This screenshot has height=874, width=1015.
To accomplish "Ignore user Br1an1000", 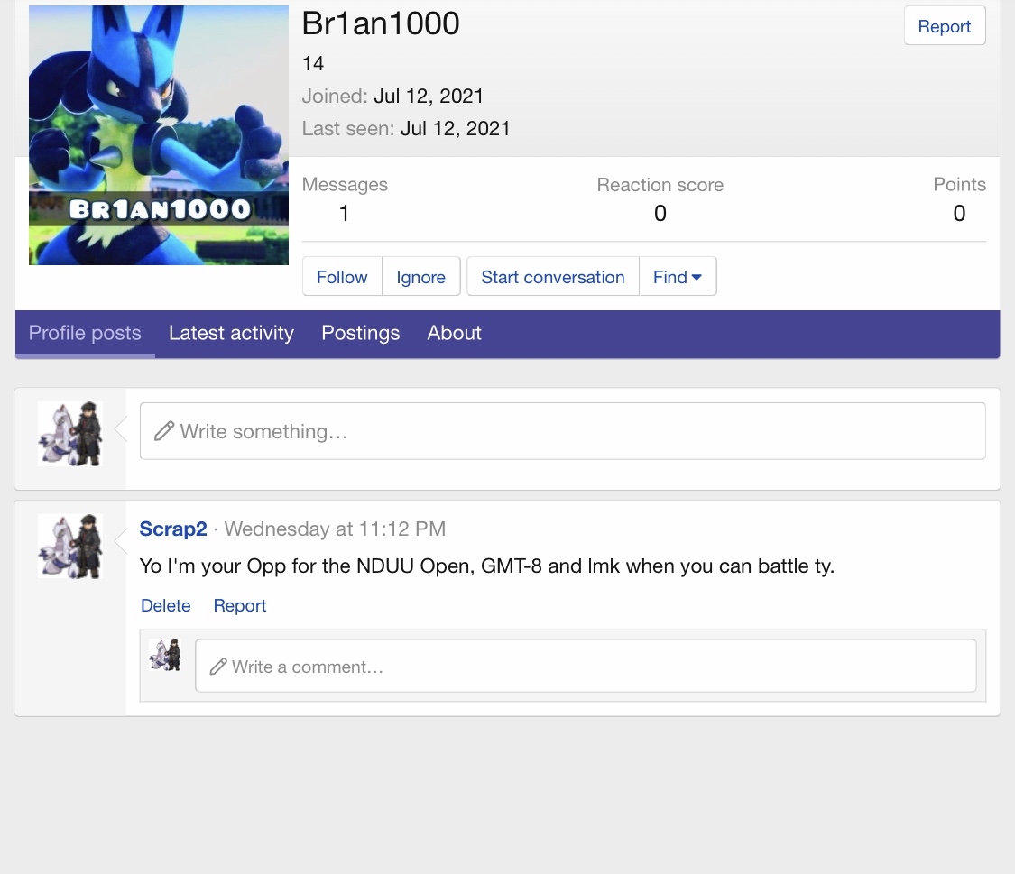I will coord(420,277).
